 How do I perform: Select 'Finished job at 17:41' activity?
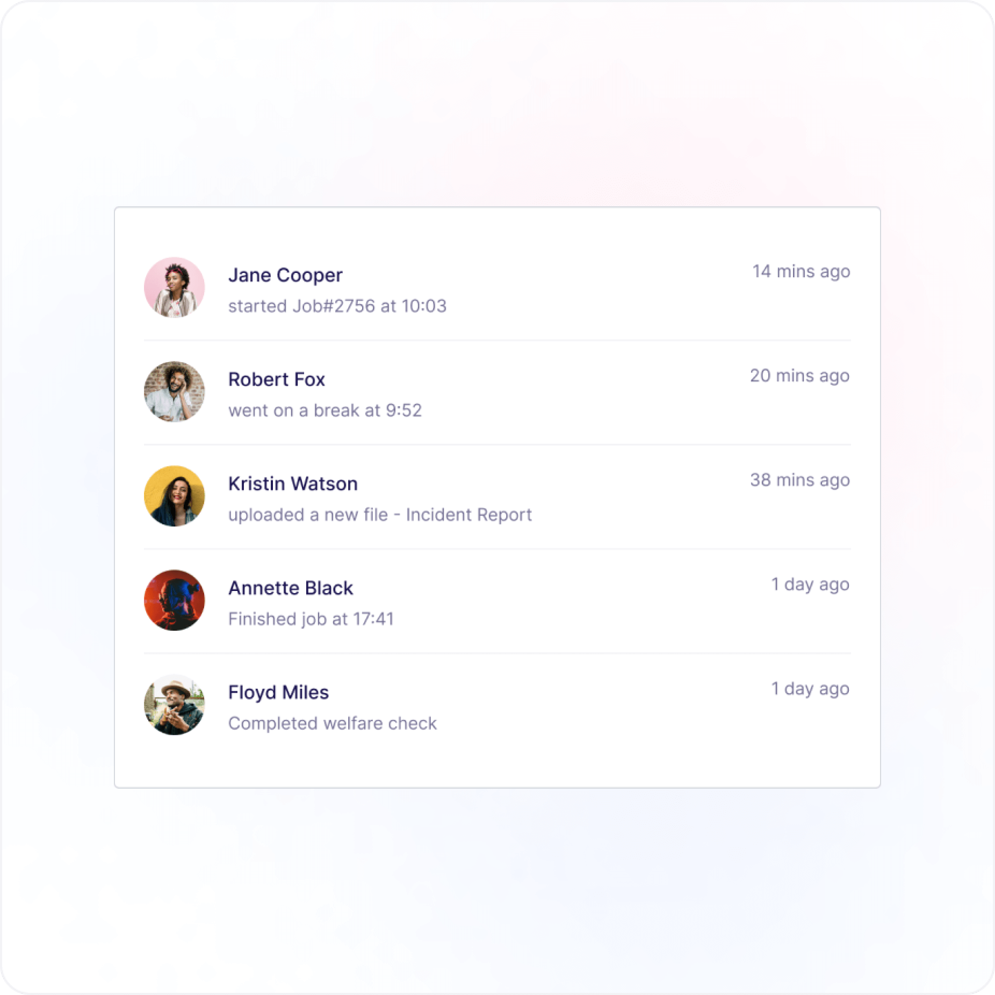[x=311, y=619]
